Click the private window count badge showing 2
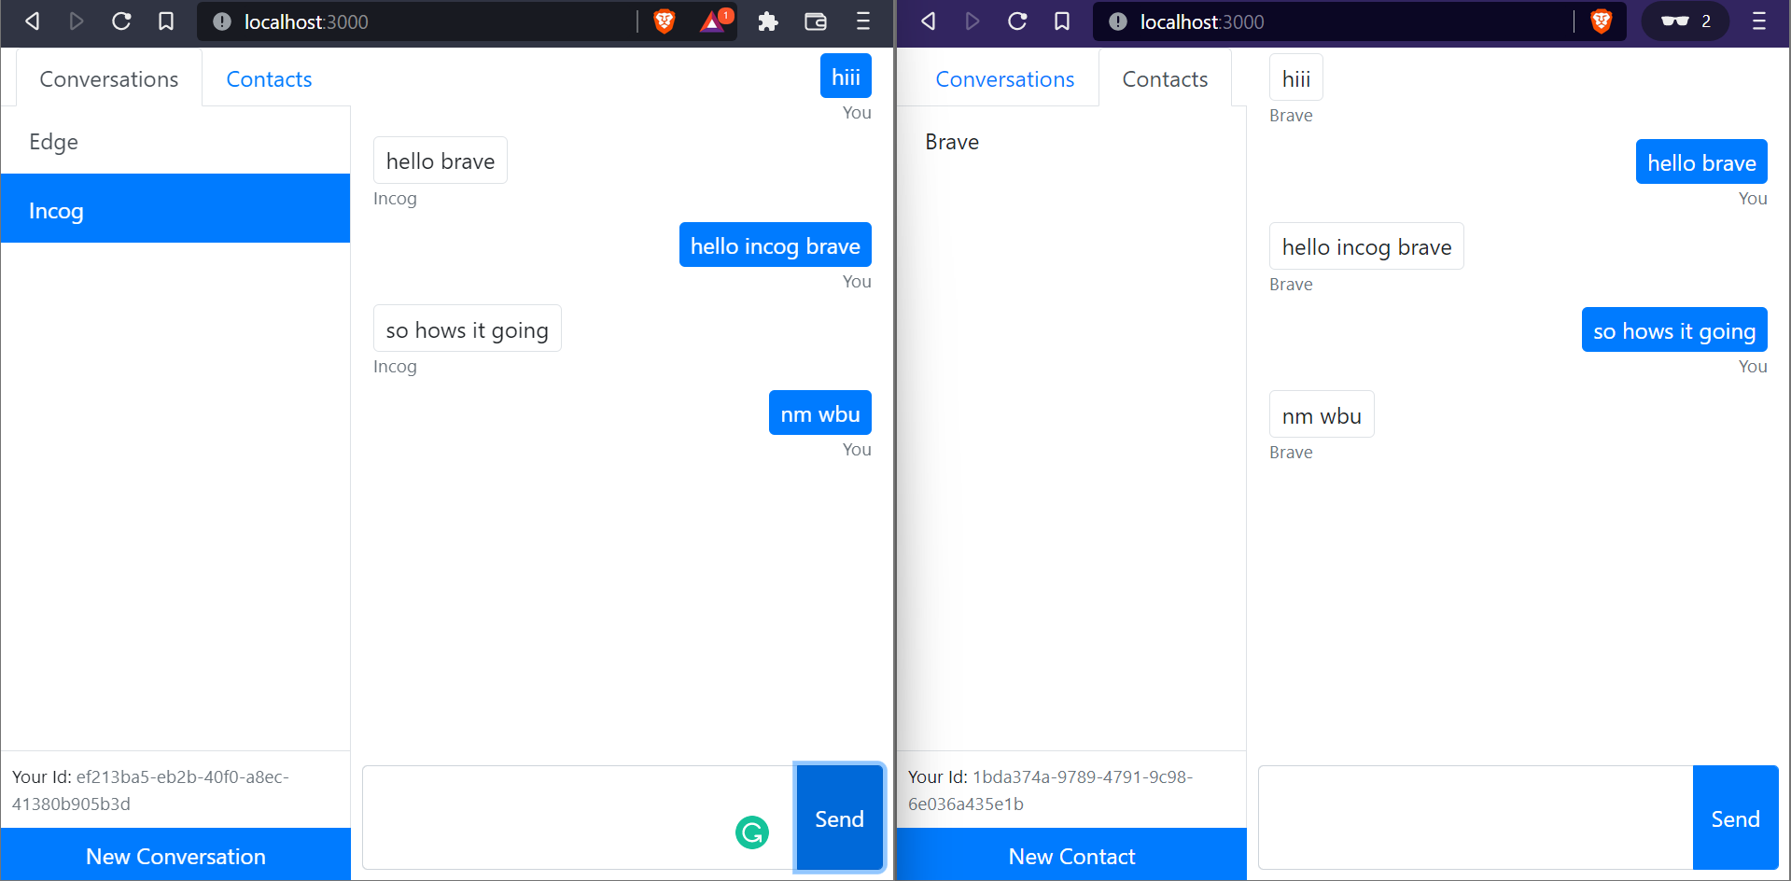The width and height of the screenshot is (1791, 881). 1685,21
